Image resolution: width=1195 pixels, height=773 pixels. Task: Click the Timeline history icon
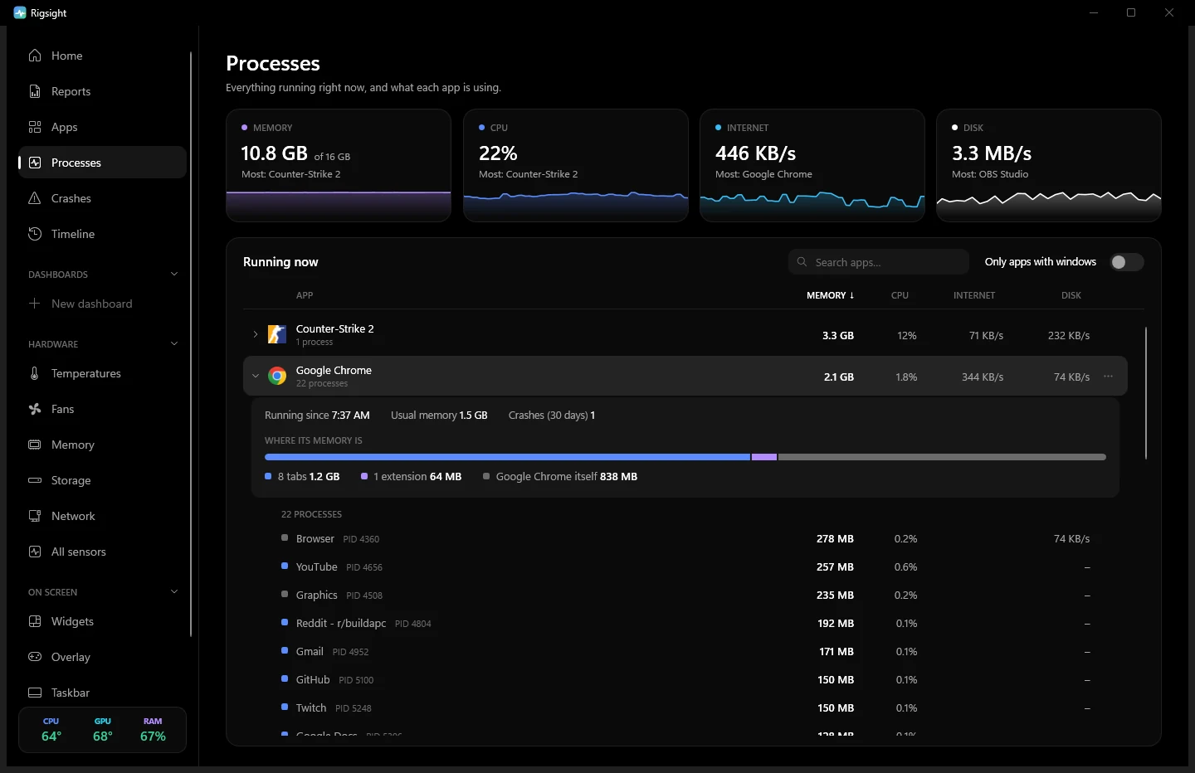point(35,234)
